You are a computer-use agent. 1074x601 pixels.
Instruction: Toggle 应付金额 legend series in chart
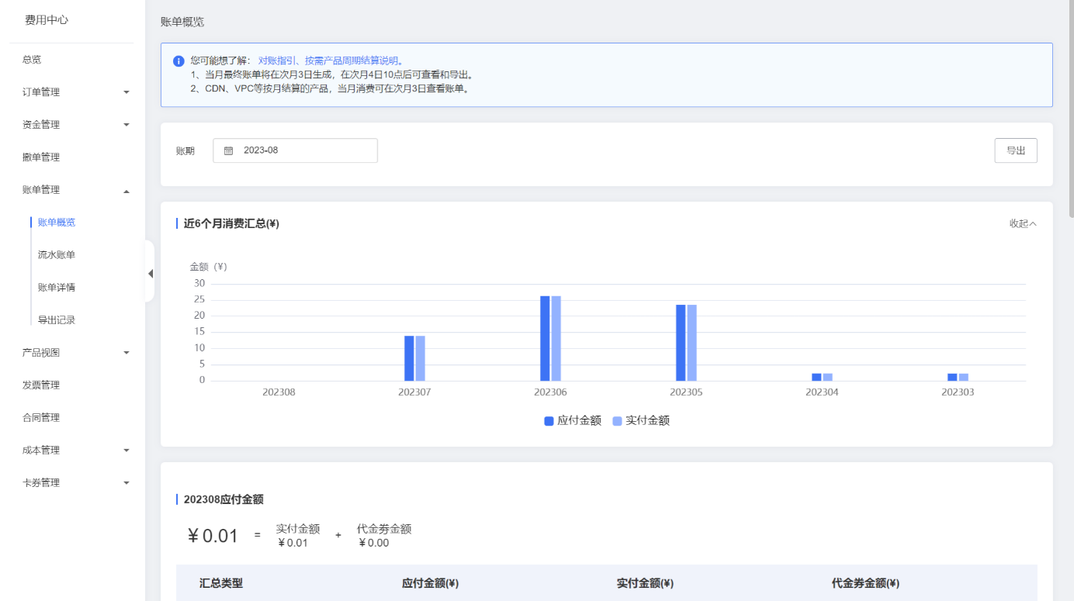pyautogui.click(x=573, y=421)
